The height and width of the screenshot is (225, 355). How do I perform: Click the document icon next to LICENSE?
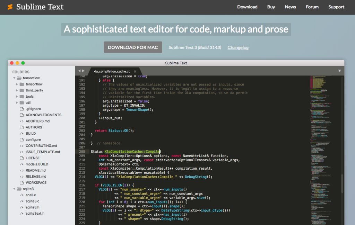tap(21, 158)
